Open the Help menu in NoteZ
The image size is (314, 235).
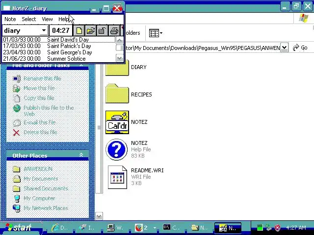point(63,19)
